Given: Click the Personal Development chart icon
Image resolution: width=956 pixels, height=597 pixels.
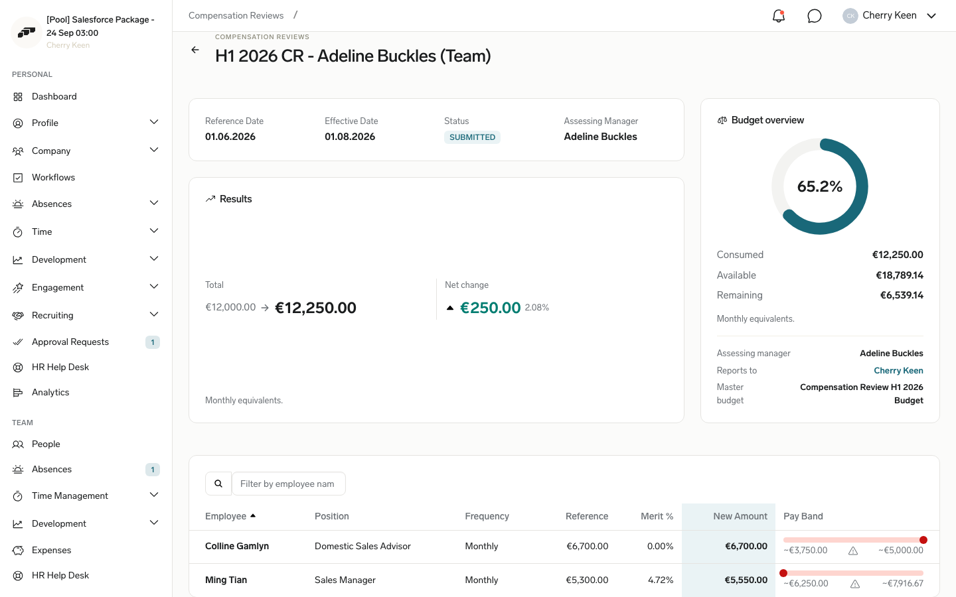Looking at the screenshot, I should 18,260.
